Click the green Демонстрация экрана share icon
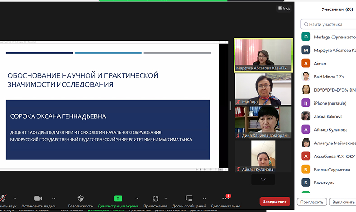 118,198
